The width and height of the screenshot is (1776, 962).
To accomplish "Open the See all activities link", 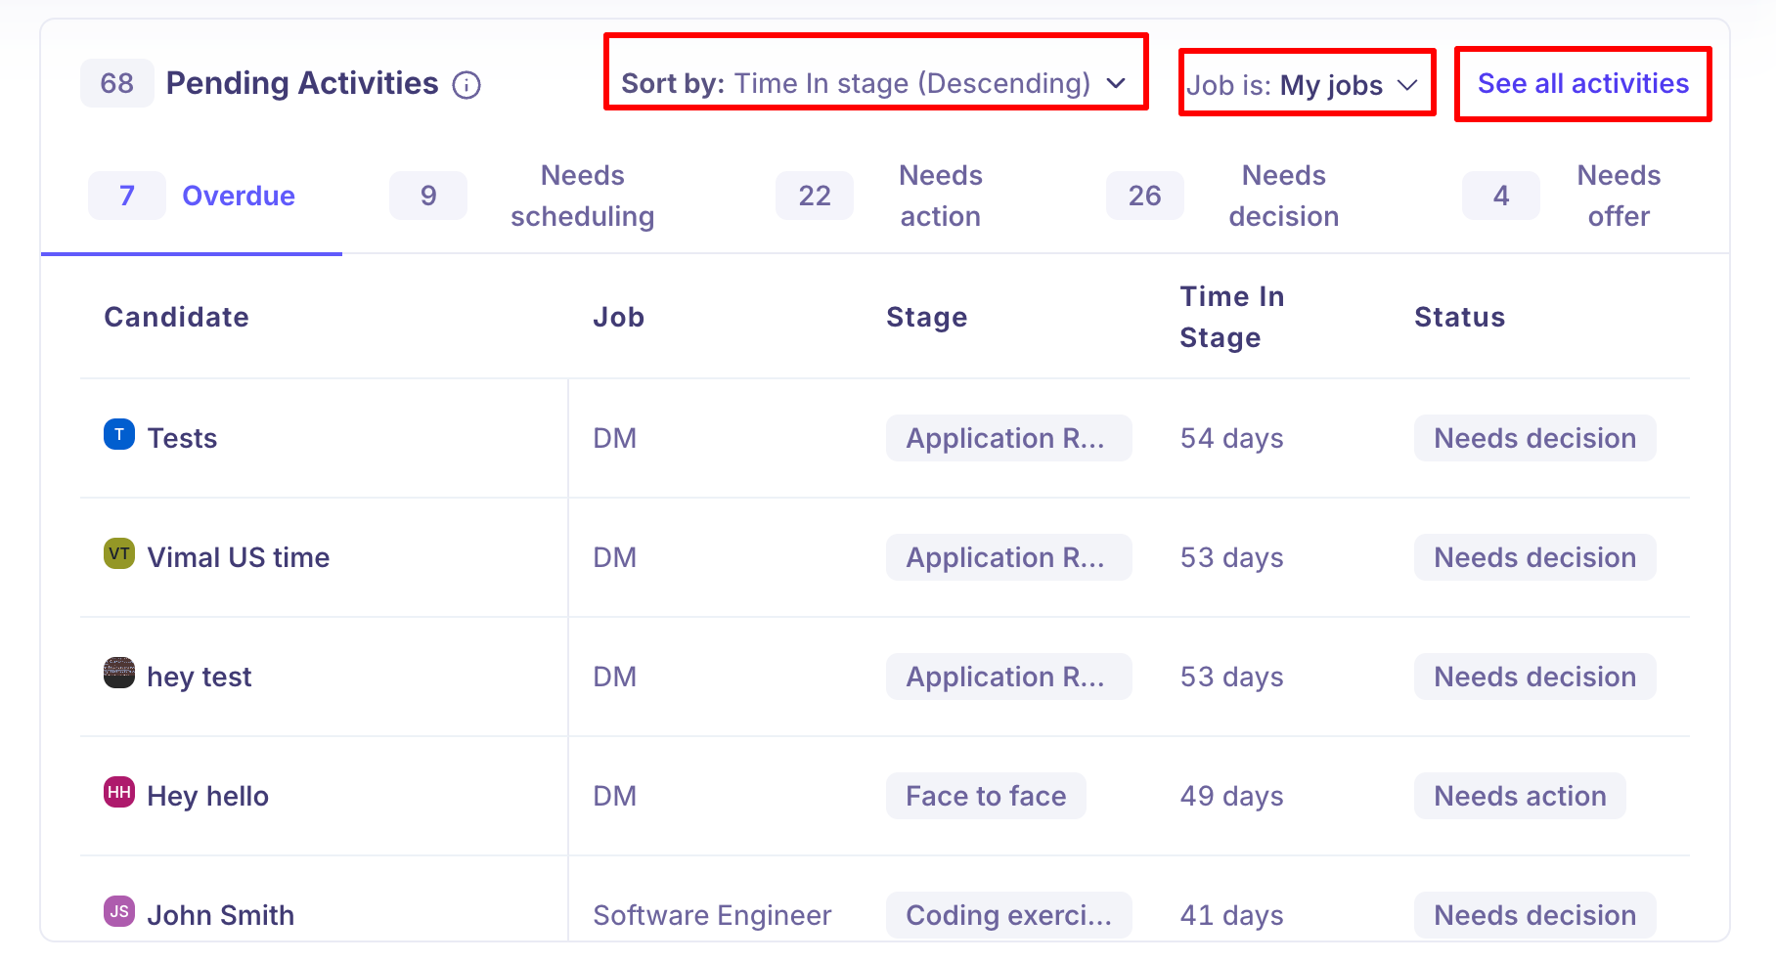I will tap(1582, 84).
